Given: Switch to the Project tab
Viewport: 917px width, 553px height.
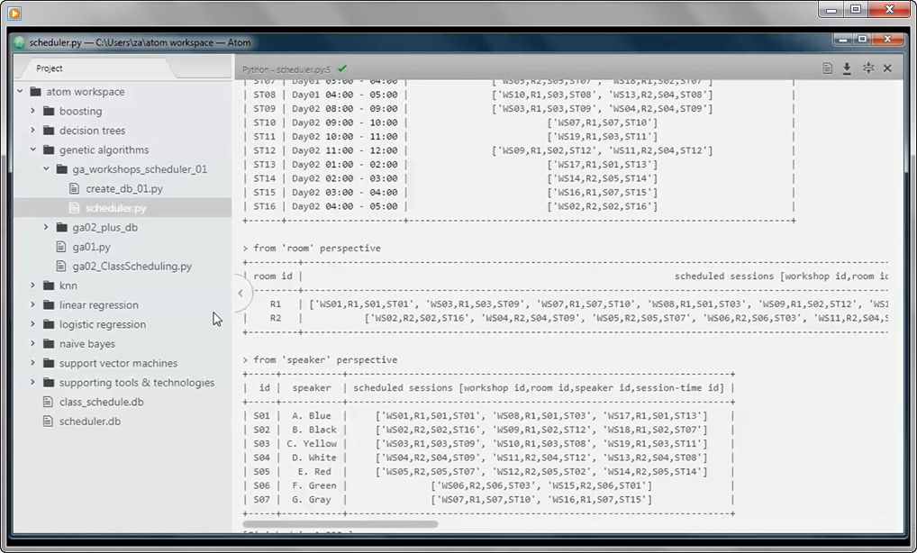Looking at the screenshot, I should pos(50,68).
